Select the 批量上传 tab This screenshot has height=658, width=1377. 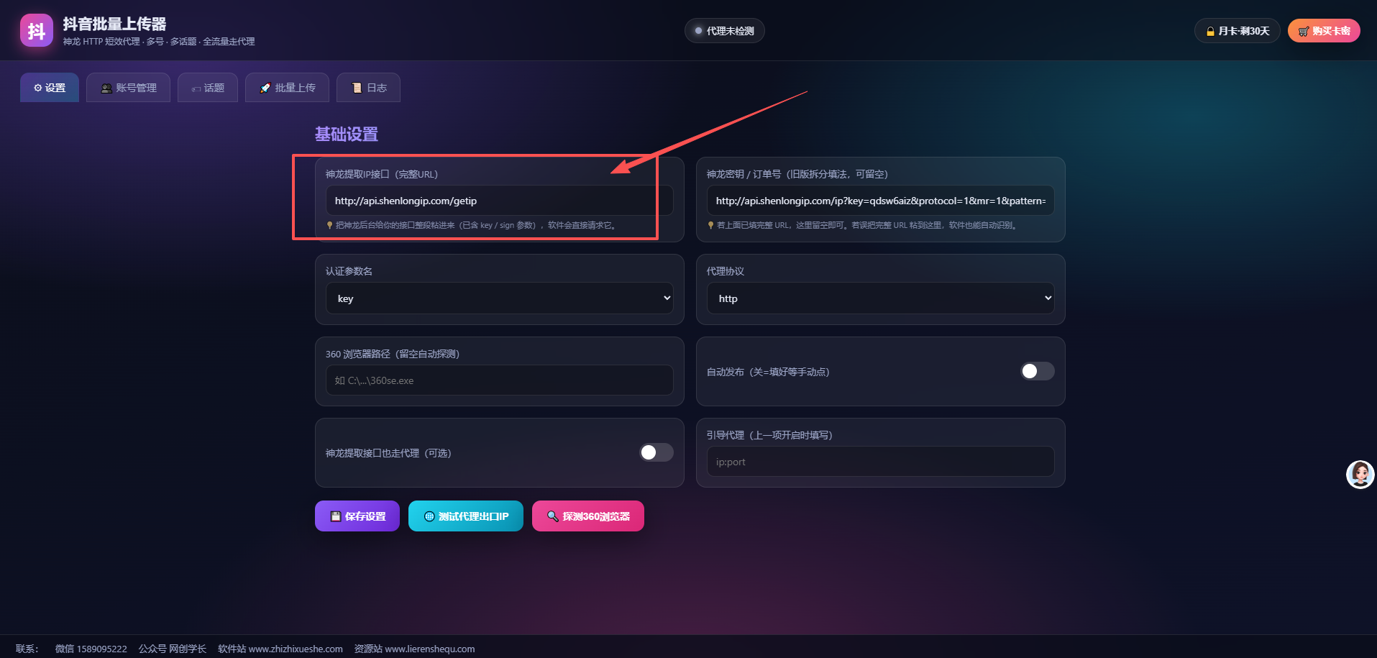point(287,88)
